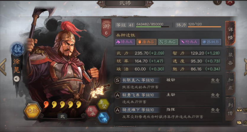The height and width of the screenshot is (132, 247).
Task: Select the 重塑 reshape icon
Action: 103,104
